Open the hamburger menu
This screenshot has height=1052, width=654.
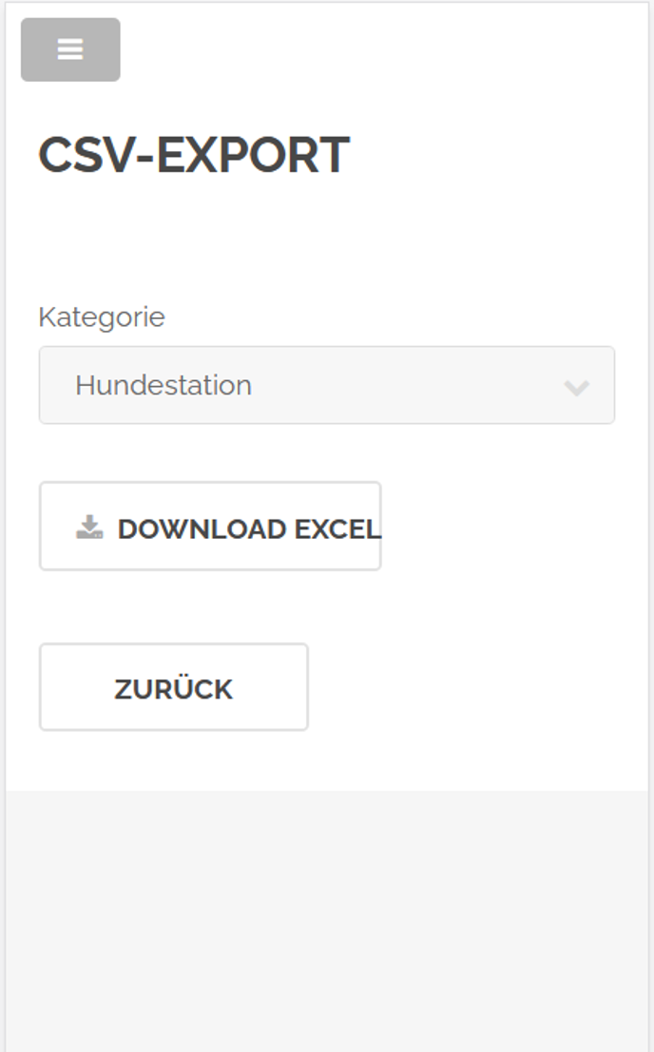pos(70,49)
